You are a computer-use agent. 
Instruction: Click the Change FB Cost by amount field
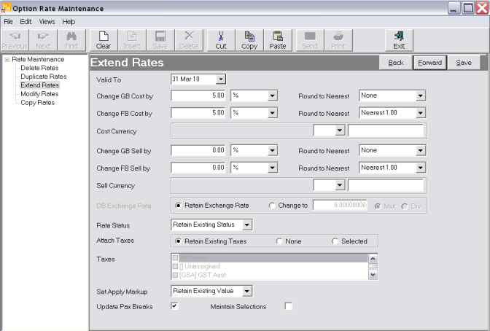pos(198,113)
